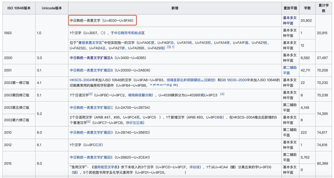Click the character link after U+FA13

209,43
